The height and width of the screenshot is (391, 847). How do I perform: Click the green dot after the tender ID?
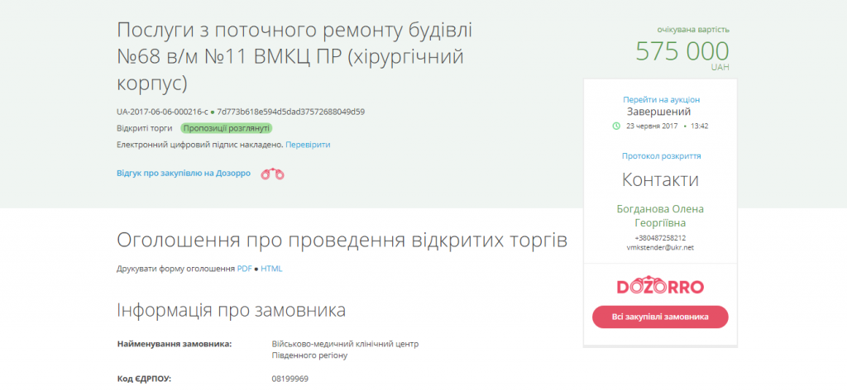point(213,112)
